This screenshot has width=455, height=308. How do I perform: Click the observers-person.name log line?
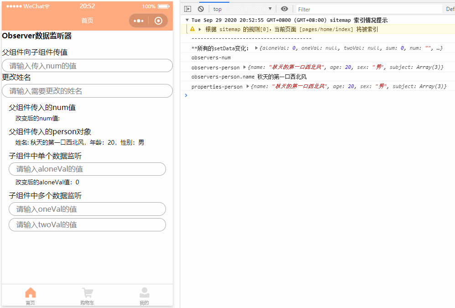248,77
